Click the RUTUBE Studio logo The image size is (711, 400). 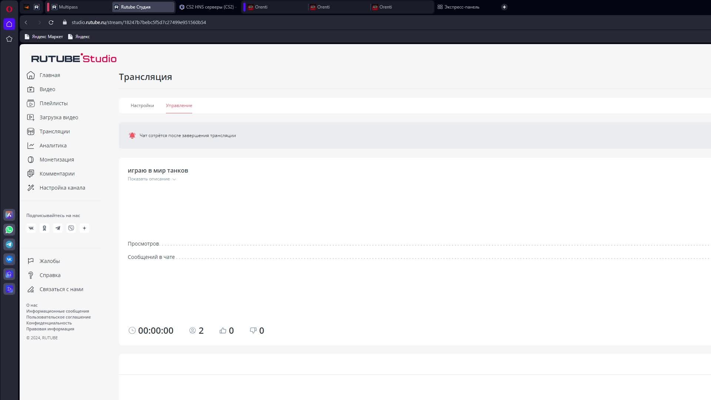tap(74, 58)
